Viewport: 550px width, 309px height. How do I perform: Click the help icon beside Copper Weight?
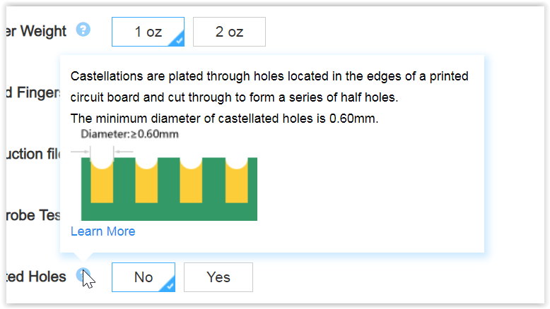coord(83,30)
